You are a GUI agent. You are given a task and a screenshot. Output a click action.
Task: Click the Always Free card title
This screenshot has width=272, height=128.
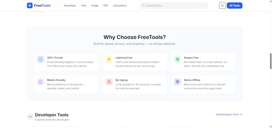click(x=191, y=58)
